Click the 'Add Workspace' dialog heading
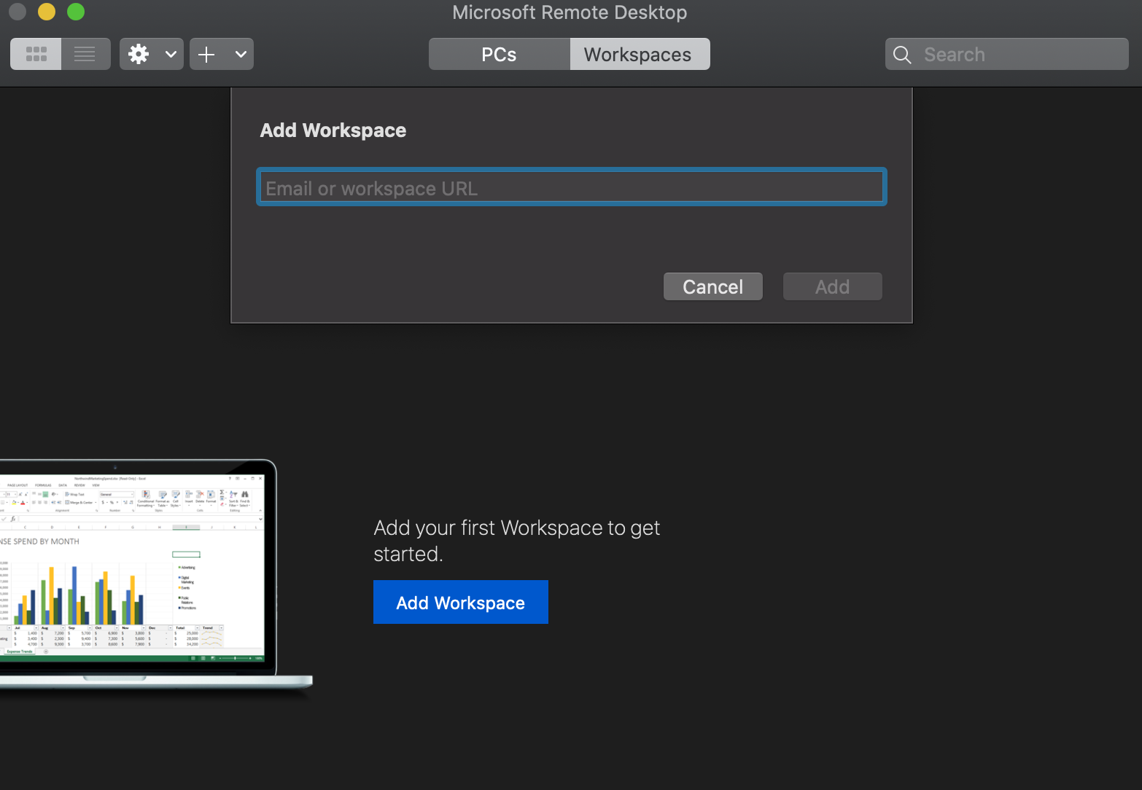 (x=333, y=130)
